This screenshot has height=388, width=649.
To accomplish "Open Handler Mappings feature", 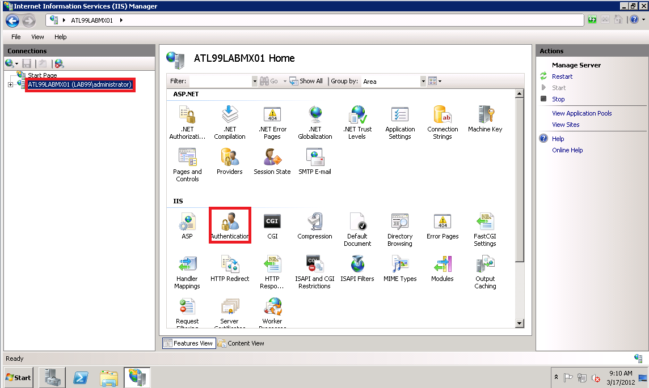I will [x=187, y=272].
